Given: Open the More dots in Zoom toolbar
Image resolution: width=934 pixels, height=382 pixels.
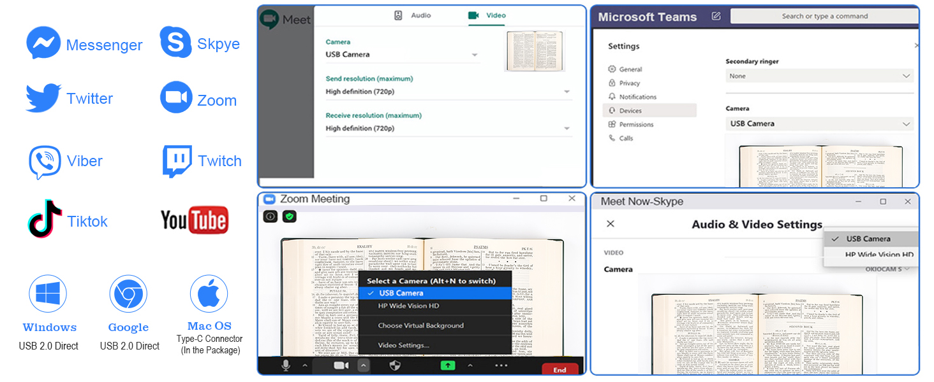Looking at the screenshot, I should click(x=501, y=365).
